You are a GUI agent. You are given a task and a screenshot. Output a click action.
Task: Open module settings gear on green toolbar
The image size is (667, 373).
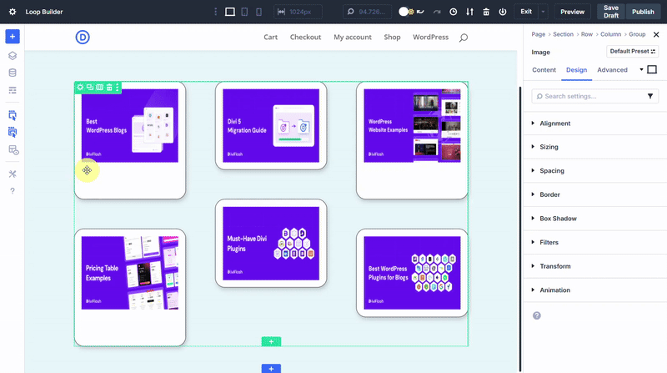[x=80, y=88]
